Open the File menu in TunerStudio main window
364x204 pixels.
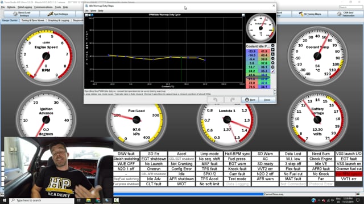coord(3,7)
